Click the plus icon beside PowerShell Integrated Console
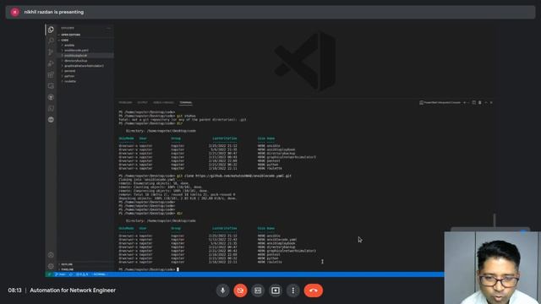The image size is (541, 304). click(464, 102)
